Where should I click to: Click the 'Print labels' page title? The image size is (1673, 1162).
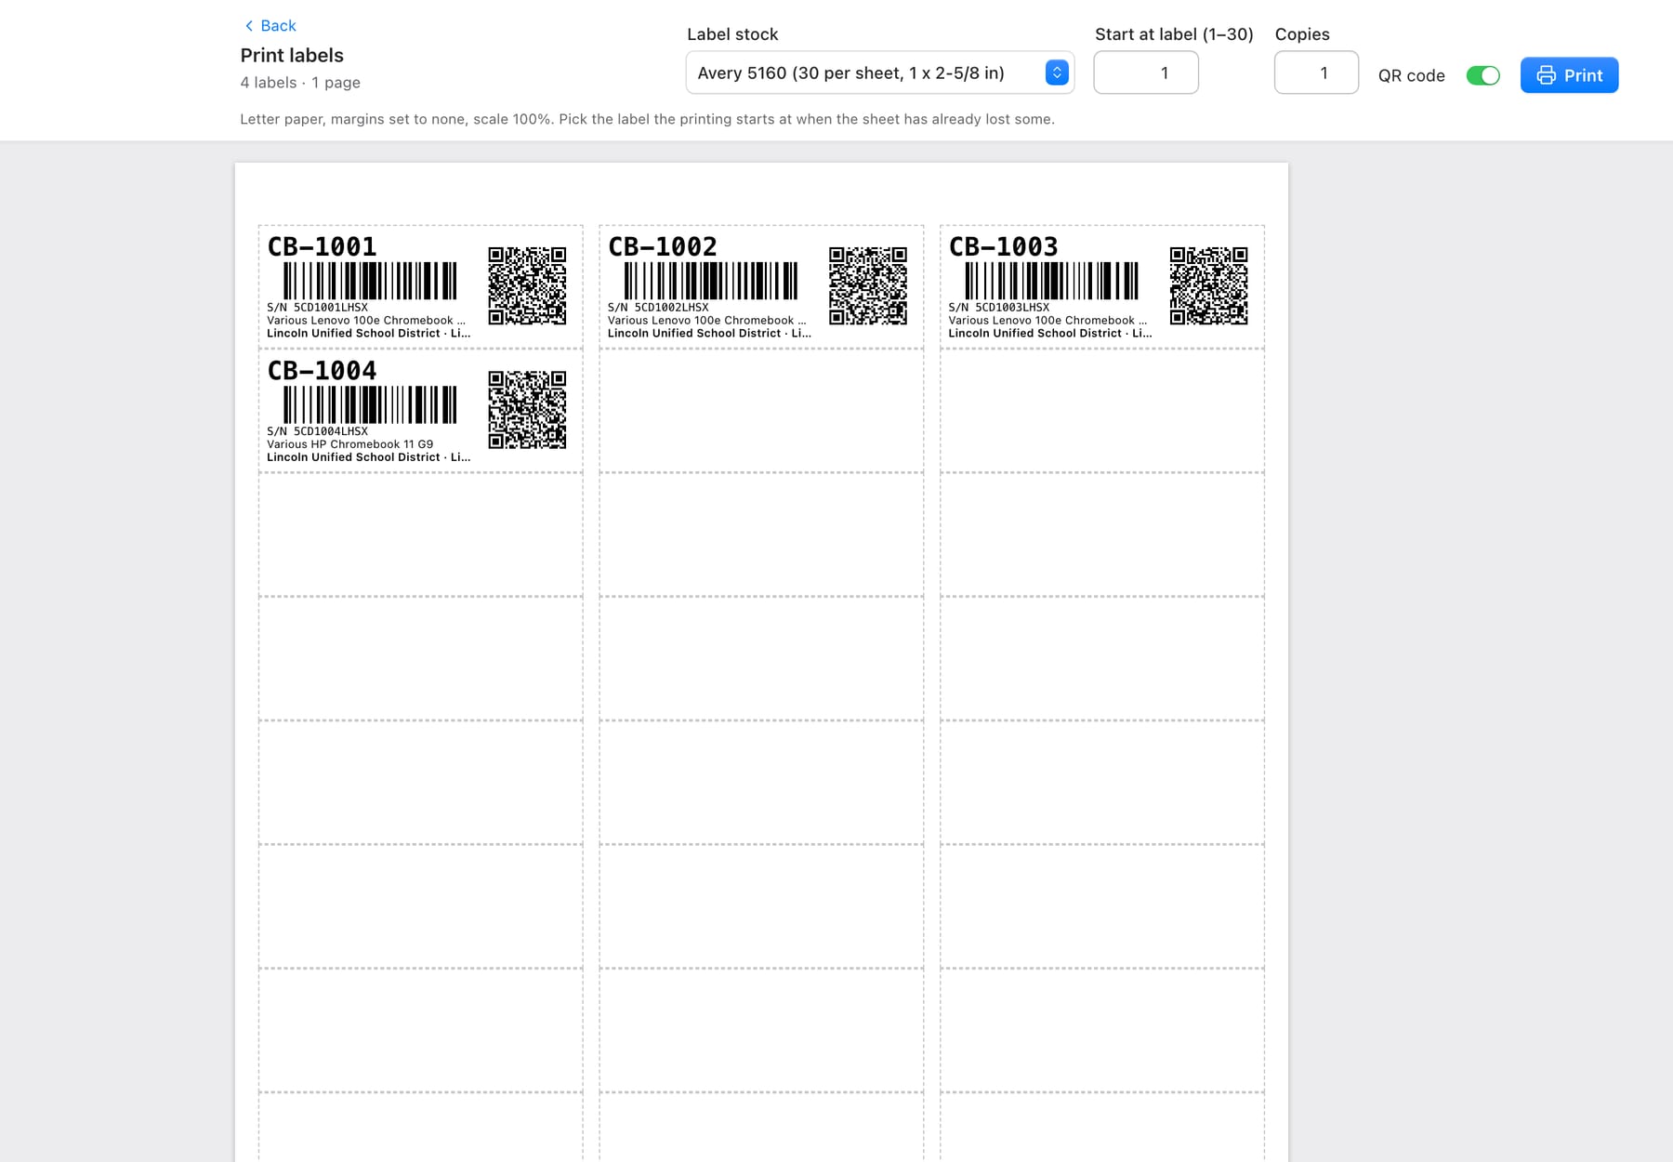point(292,55)
